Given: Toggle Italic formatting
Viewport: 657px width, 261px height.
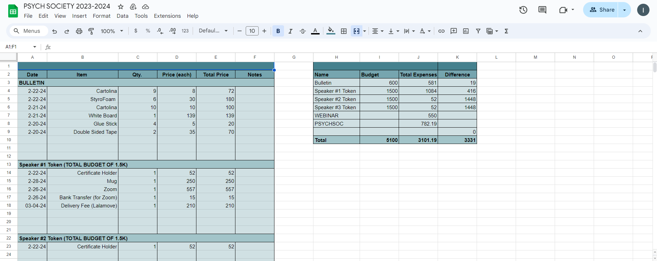Looking at the screenshot, I should 290,31.
